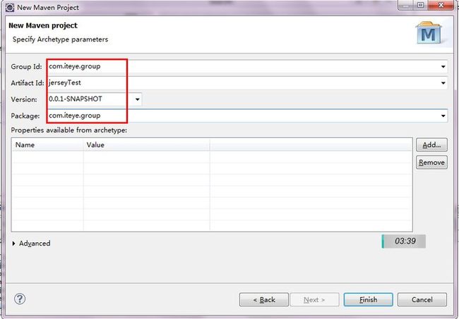The height and width of the screenshot is (319, 459).
Task: Click the Eclipse icon in title bar
Action: pos(10,8)
